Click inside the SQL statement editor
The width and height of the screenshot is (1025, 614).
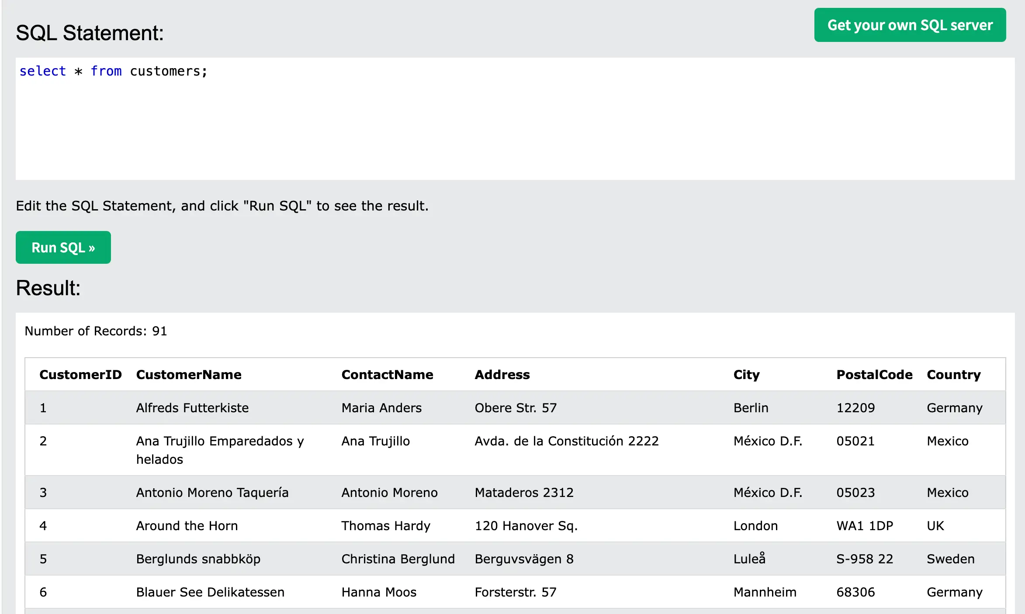(x=515, y=127)
